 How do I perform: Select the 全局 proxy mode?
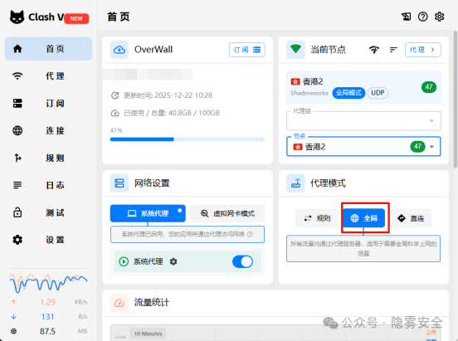363,218
